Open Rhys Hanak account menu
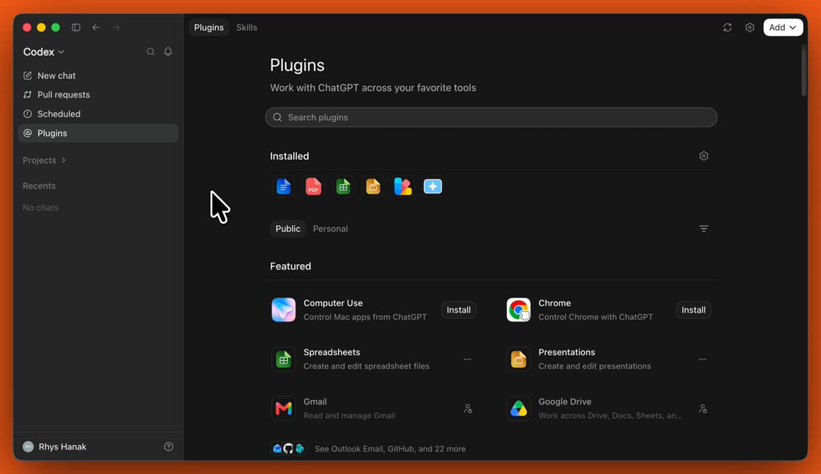The width and height of the screenshot is (821, 474). pos(55,447)
